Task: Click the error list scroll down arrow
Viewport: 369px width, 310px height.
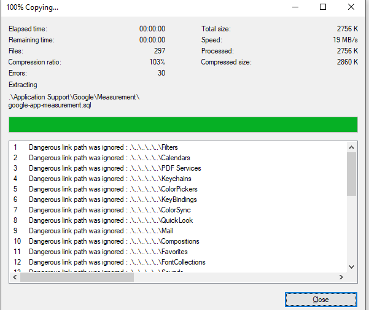Action: [x=352, y=267]
